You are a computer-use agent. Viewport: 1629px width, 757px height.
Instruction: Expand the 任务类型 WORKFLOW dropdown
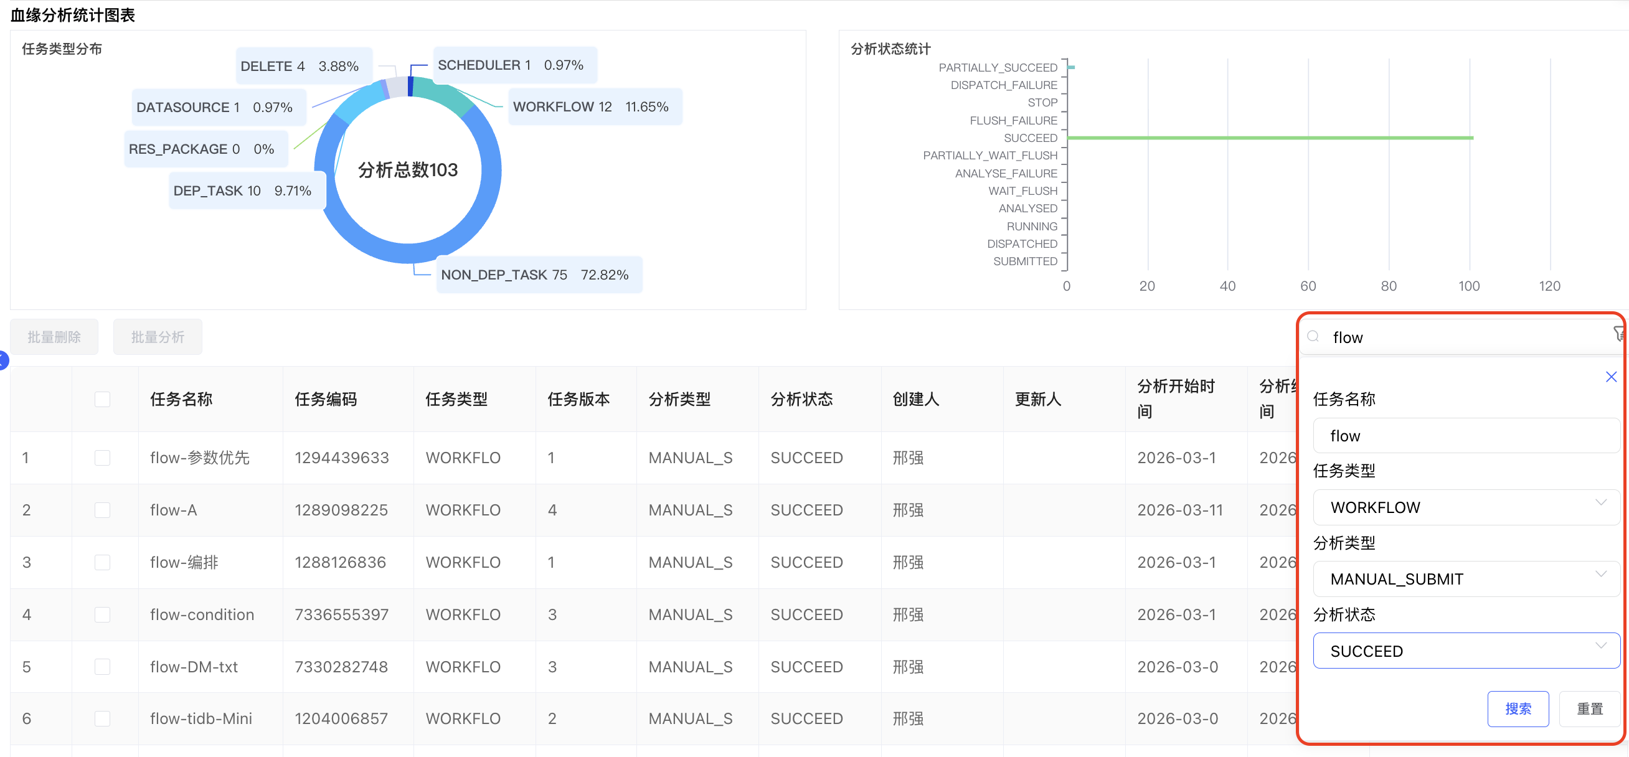pyautogui.click(x=1466, y=507)
